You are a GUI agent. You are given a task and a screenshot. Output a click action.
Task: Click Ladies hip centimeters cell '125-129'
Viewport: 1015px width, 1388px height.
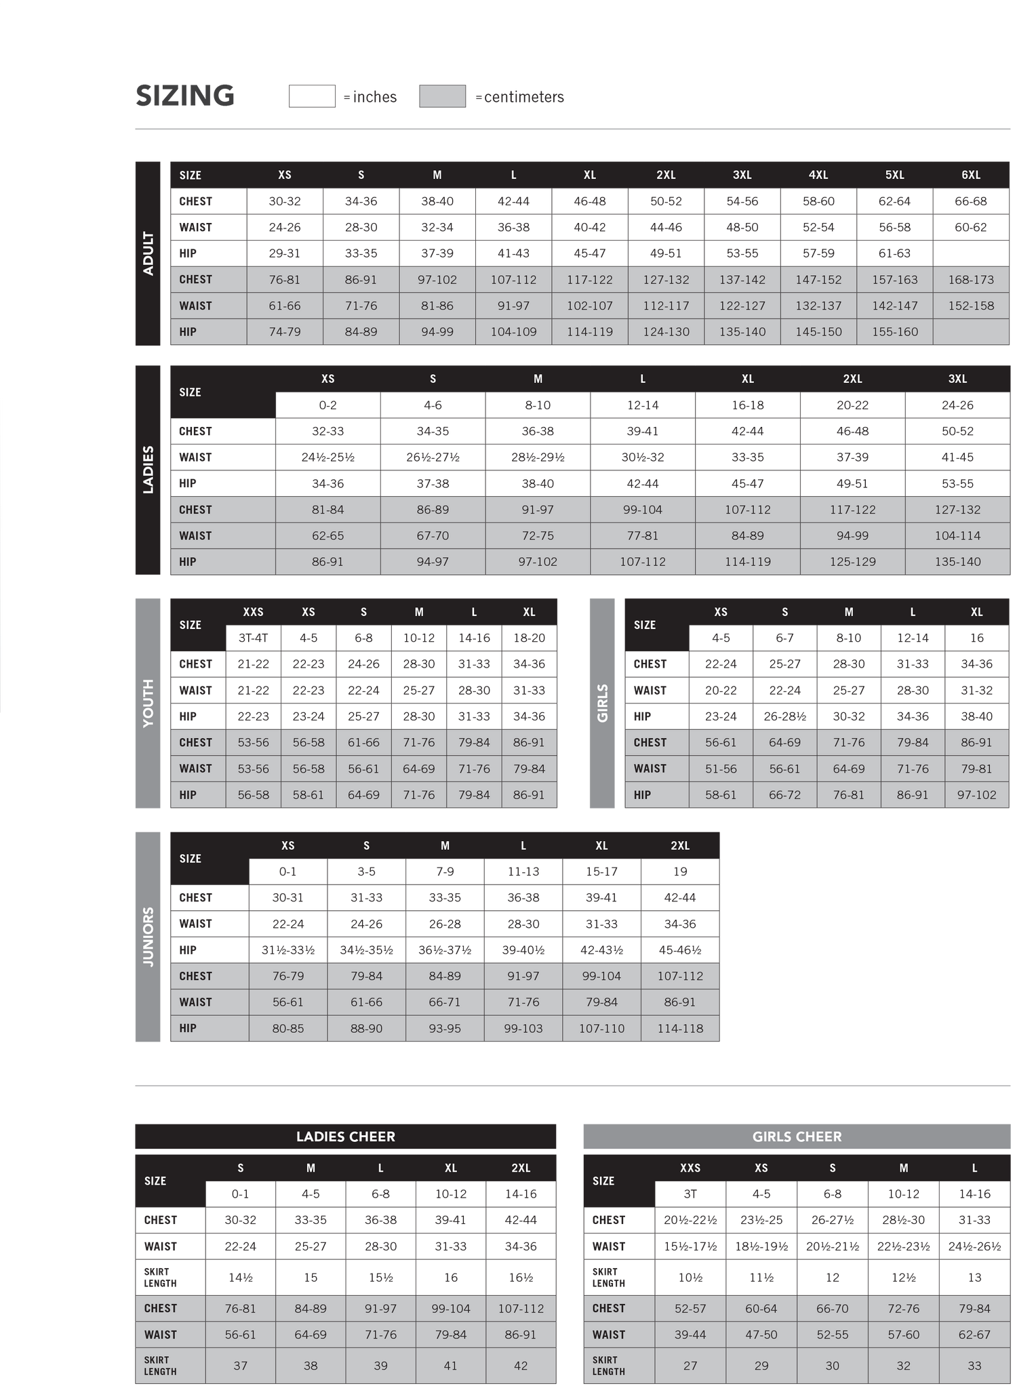click(852, 562)
